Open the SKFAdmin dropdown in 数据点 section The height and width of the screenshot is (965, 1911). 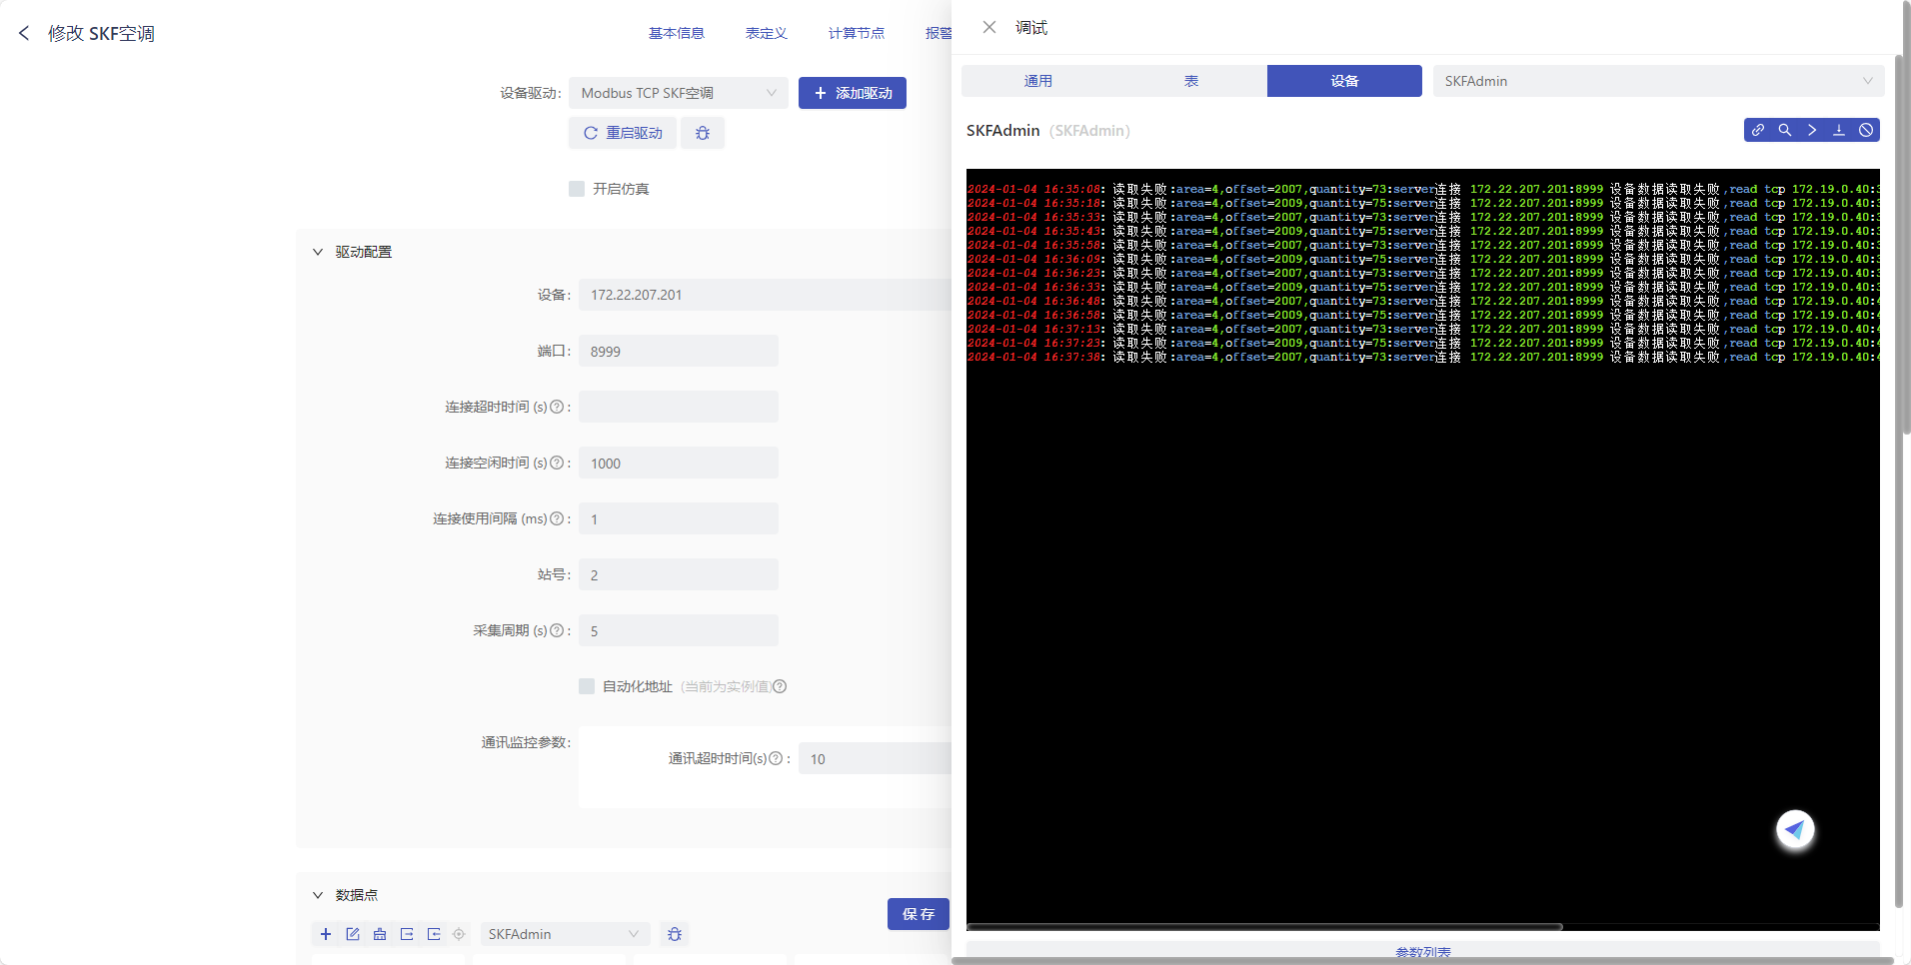click(x=565, y=934)
